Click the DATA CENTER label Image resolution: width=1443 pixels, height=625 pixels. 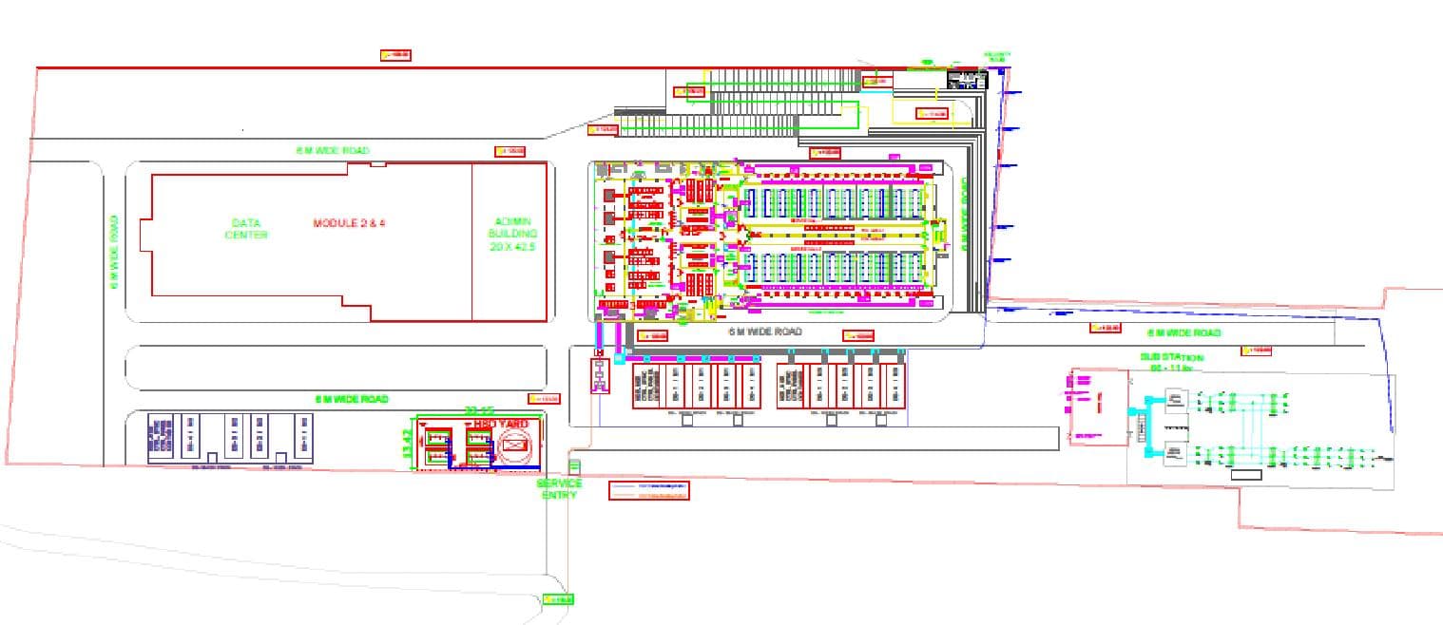(245, 229)
